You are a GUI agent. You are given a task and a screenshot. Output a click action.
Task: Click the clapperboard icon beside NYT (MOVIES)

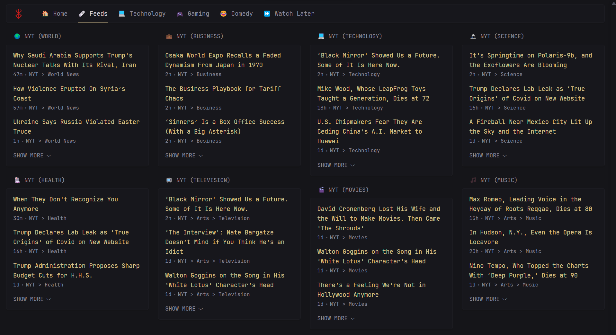321,190
